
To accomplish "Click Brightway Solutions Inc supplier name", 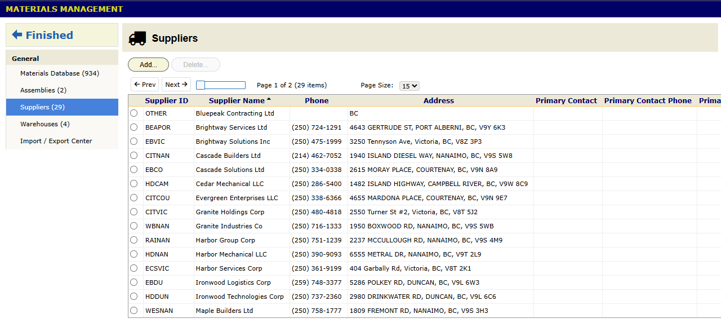I will pyautogui.click(x=233, y=142).
